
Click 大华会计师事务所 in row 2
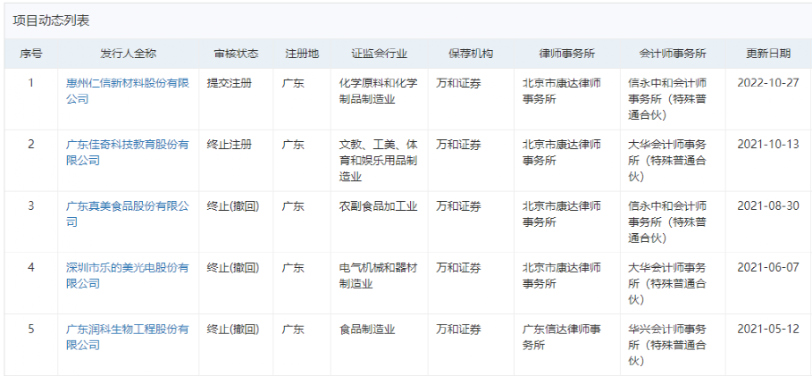[667, 161]
